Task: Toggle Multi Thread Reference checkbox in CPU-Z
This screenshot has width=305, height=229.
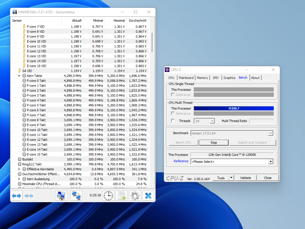Action: 173,113
